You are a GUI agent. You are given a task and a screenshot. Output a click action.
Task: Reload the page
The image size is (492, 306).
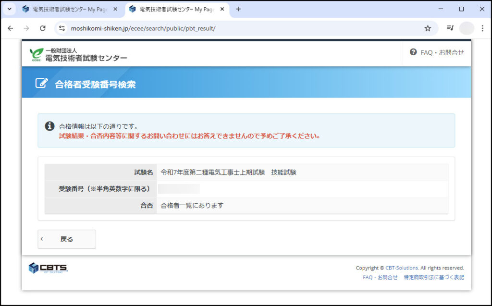[42, 28]
